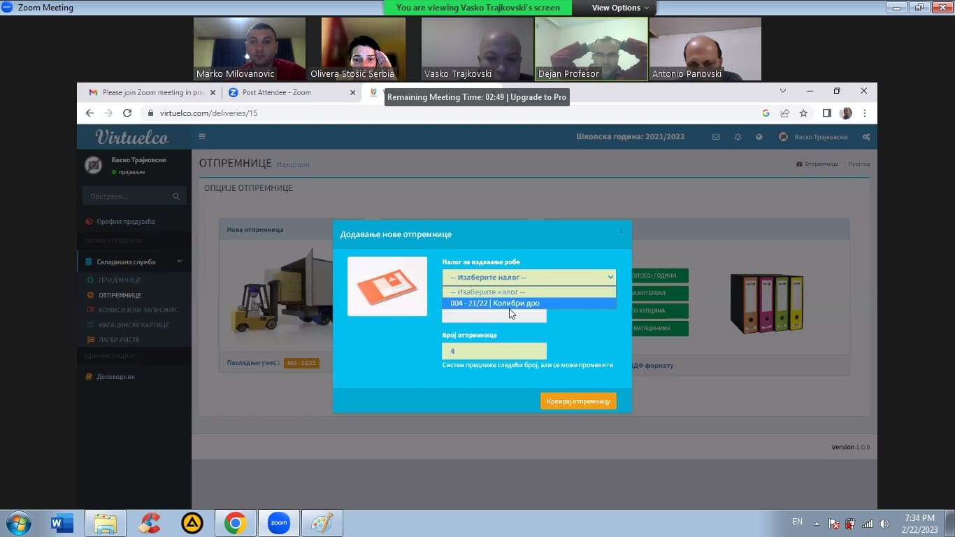Expand the Налог за издавање робе dropdown

pyautogui.click(x=529, y=278)
